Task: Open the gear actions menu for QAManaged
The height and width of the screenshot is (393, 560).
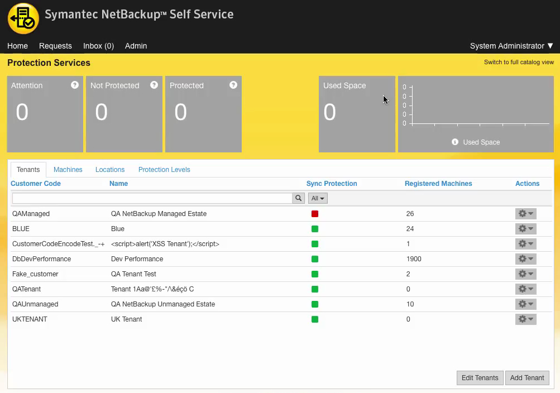Action: 526,214
